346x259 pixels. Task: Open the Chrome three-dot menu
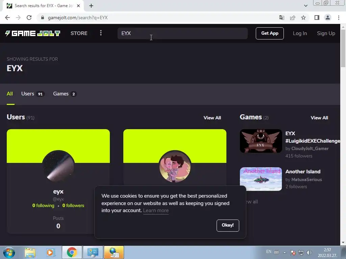[x=339, y=18]
